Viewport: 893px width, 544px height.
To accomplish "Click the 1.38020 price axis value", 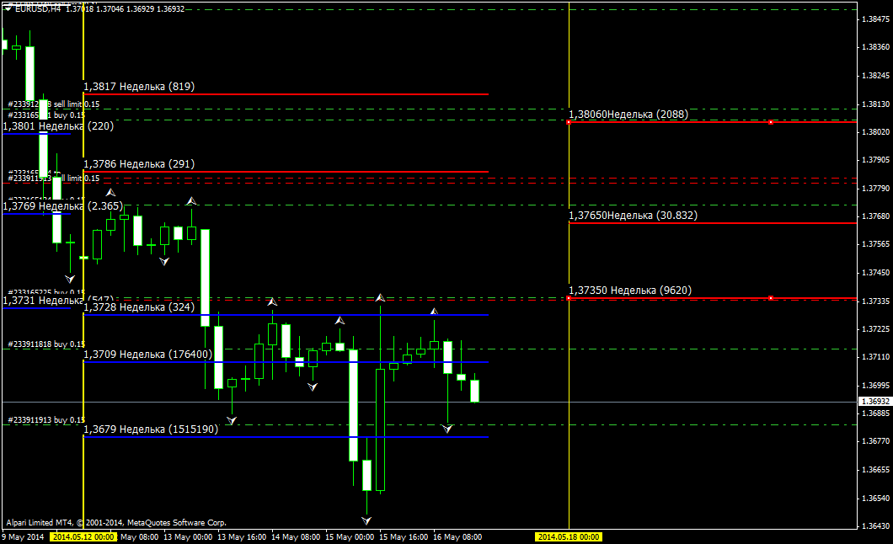I will [876, 132].
